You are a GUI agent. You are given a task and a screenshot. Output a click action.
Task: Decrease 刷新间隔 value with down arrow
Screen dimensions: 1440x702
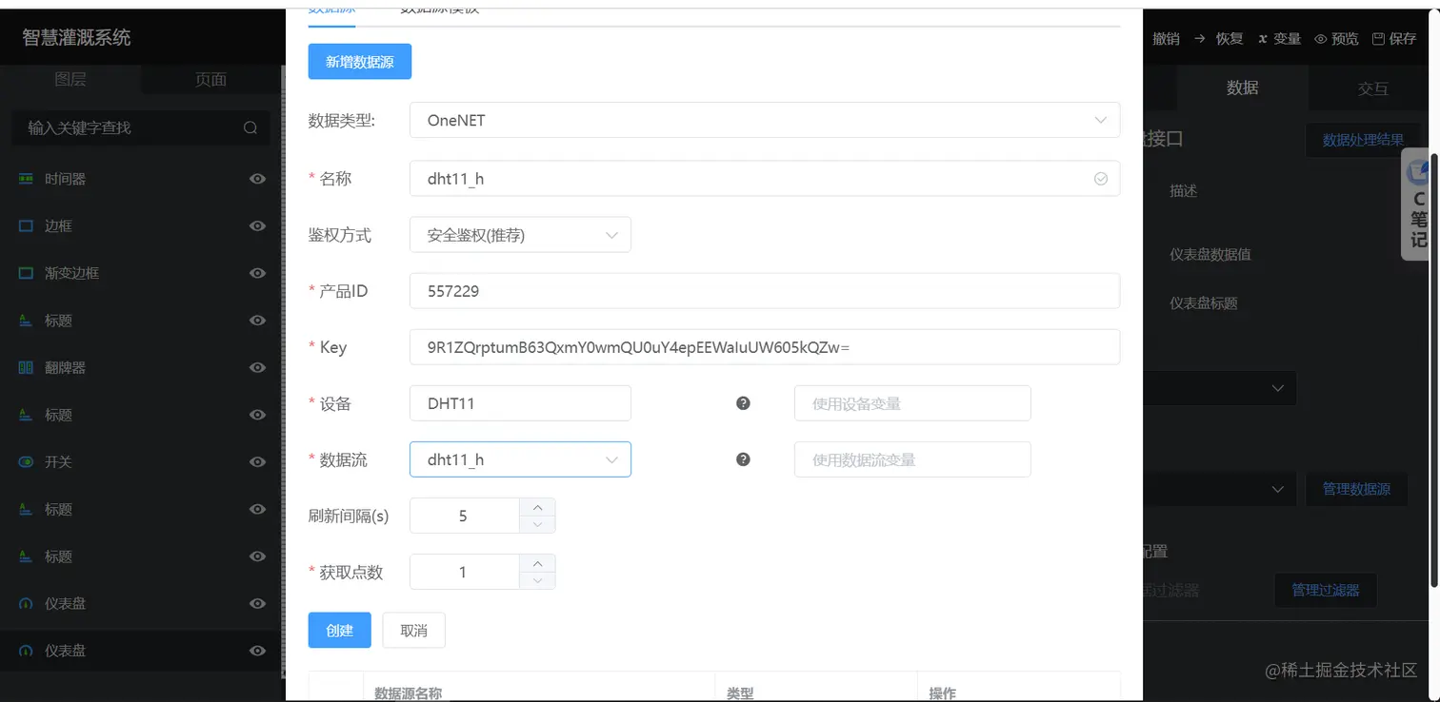[537, 524]
